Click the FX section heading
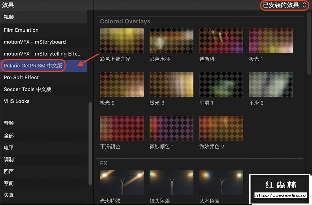The width and height of the screenshot is (312, 205). point(104,163)
